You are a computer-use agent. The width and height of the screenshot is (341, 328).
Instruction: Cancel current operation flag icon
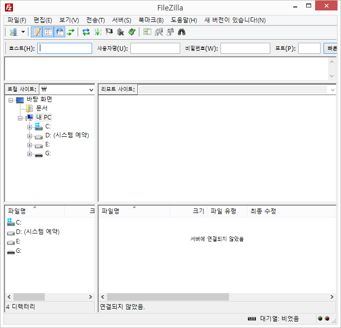click(x=109, y=32)
